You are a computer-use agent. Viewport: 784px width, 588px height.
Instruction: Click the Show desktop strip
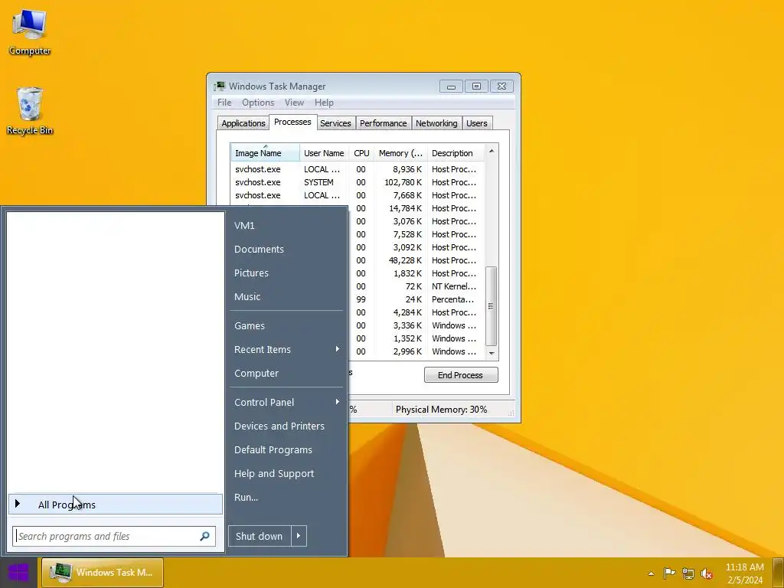(778, 573)
